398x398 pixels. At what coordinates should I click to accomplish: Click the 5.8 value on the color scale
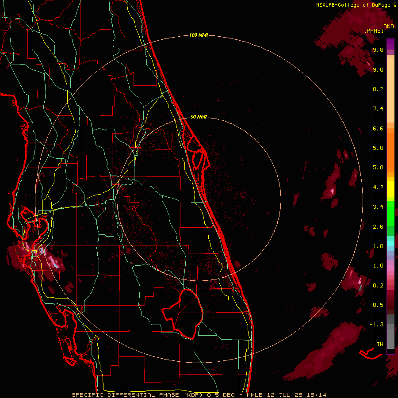pyautogui.click(x=378, y=148)
